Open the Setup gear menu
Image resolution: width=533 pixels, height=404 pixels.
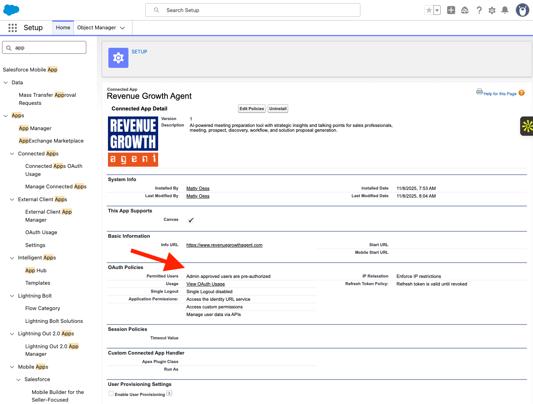[492, 10]
